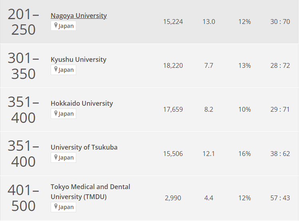The width and height of the screenshot is (299, 221).
Task: Click Kyushu University's 301–350 rank
Action: click(23, 66)
